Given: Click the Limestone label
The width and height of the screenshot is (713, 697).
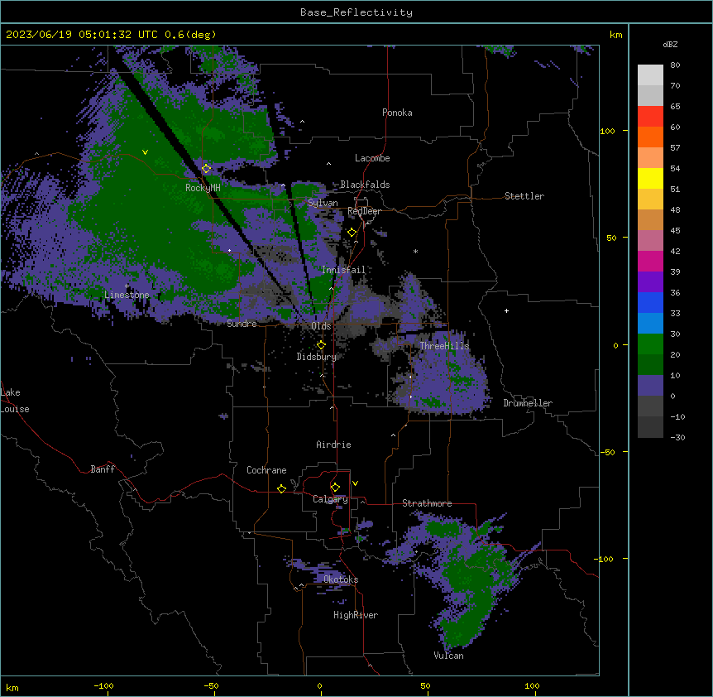Looking at the screenshot, I should (x=127, y=295).
